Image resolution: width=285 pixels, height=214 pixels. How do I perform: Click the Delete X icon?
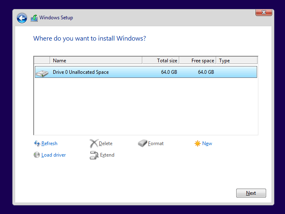point(94,143)
